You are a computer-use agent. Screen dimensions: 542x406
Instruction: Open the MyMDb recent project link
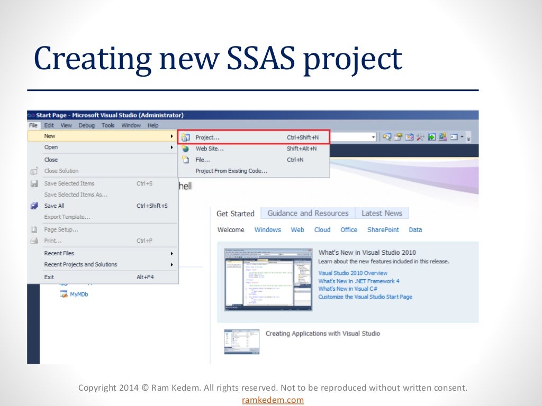tap(79, 294)
